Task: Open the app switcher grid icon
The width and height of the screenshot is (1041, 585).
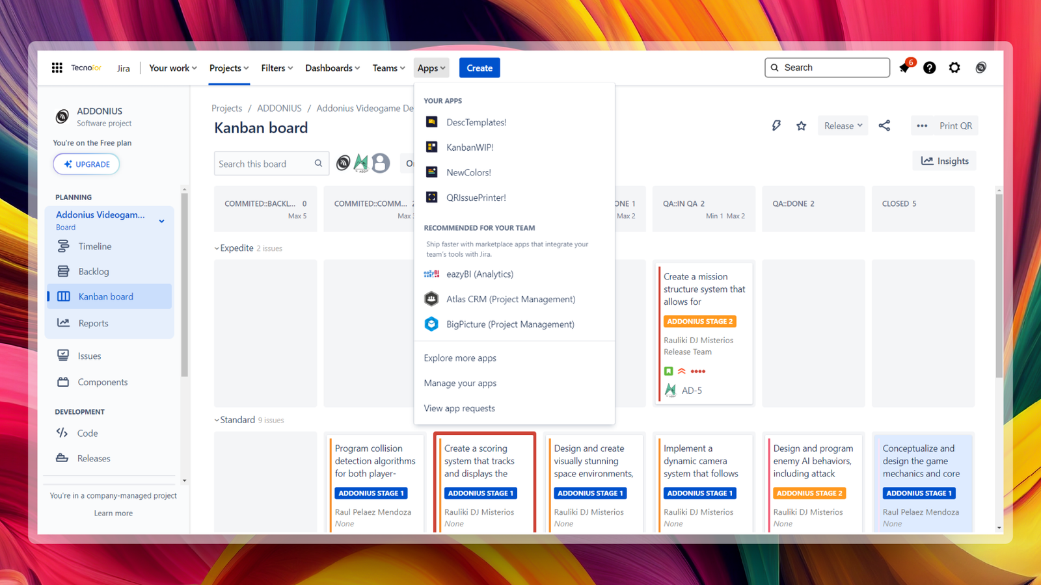Action: [x=57, y=68]
